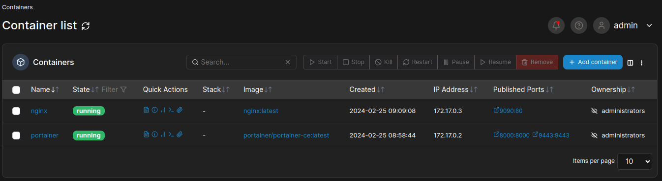Click the Start button

coord(320,62)
